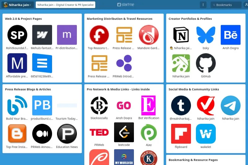Expand the Niharika jain user dropdown

point(18,5)
